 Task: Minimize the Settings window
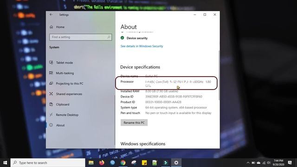(195, 14)
